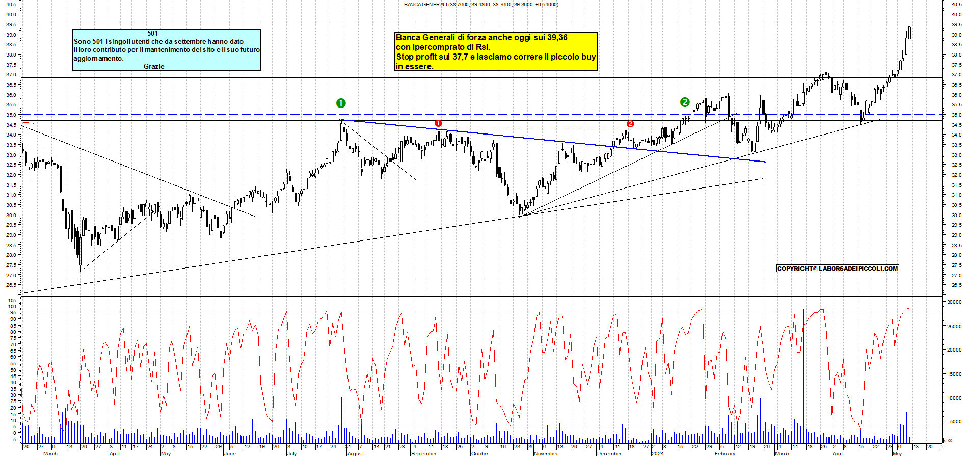Image resolution: width=963 pixels, height=456 pixels.
Task: Click the 'February' label on time axis
Action: coord(725,453)
